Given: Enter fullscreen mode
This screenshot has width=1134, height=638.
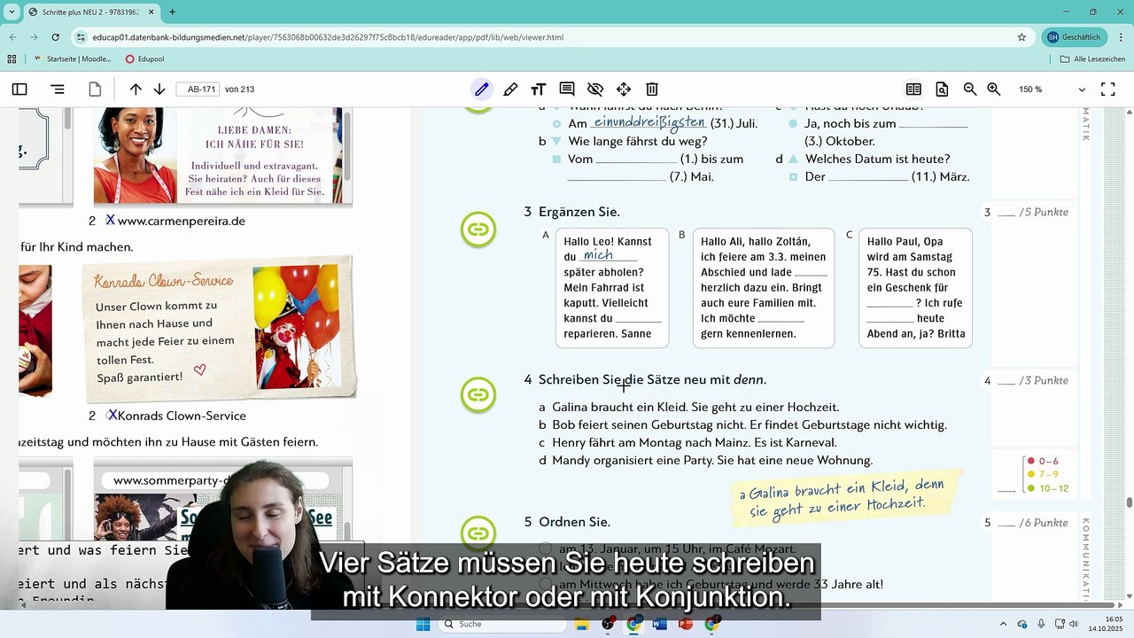Looking at the screenshot, I should (x=1107, y=89).
